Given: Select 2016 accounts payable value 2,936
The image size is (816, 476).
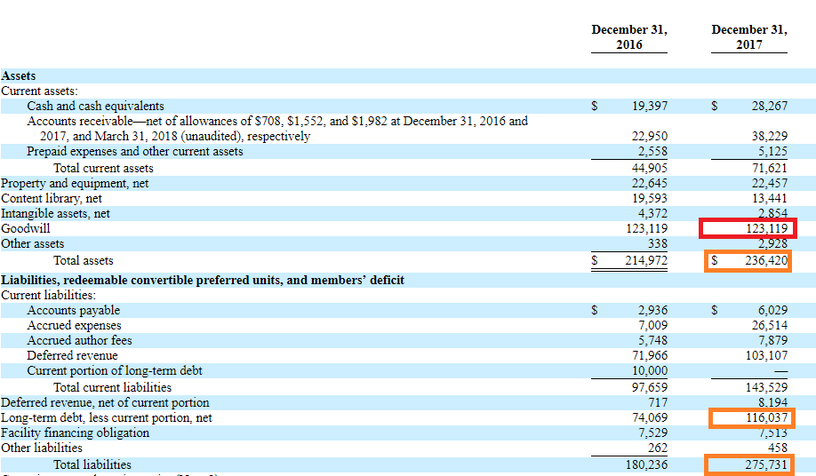Looking at the screenshot, I should 652,310.
